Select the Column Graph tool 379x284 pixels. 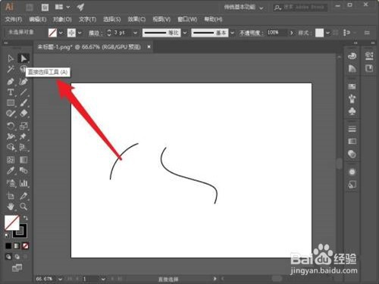pyautogui.click(x=23, y=183)
